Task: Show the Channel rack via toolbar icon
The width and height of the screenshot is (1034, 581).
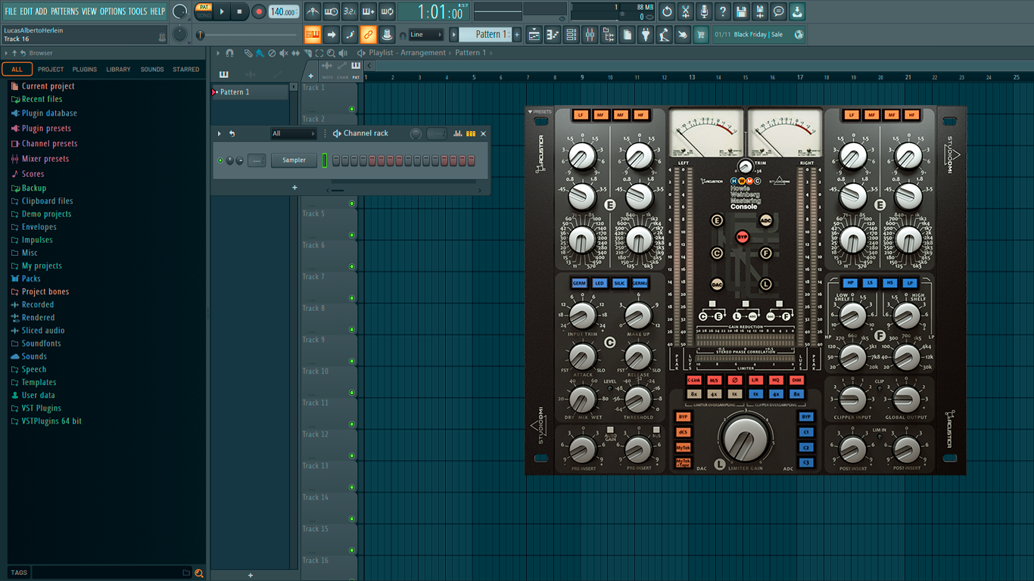Action: pos(572,34)
